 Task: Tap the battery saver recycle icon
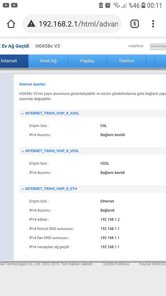click(101, 5)
